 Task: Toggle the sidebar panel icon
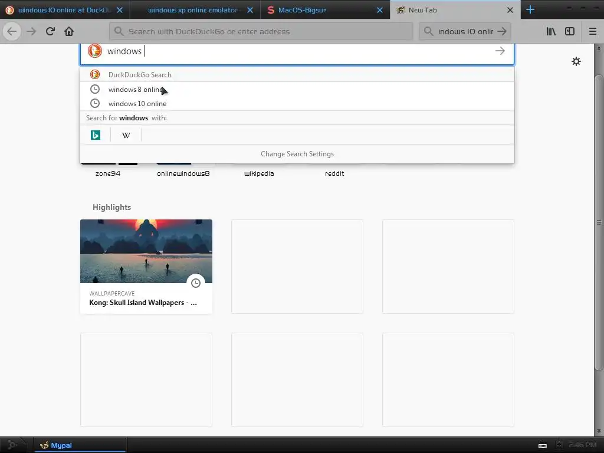pyautogui.click(x=570, y=31)
